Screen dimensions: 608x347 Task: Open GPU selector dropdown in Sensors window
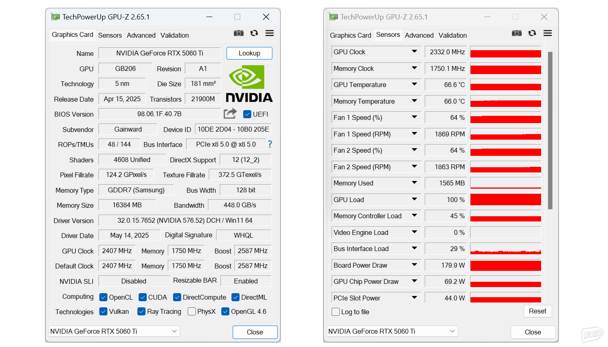click(x=392, y=331)
